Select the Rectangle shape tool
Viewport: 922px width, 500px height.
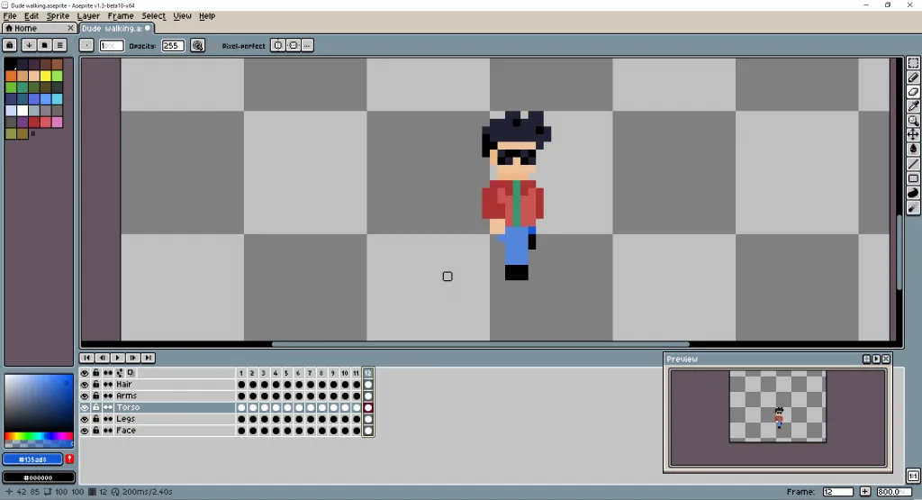tap(913, 178)
